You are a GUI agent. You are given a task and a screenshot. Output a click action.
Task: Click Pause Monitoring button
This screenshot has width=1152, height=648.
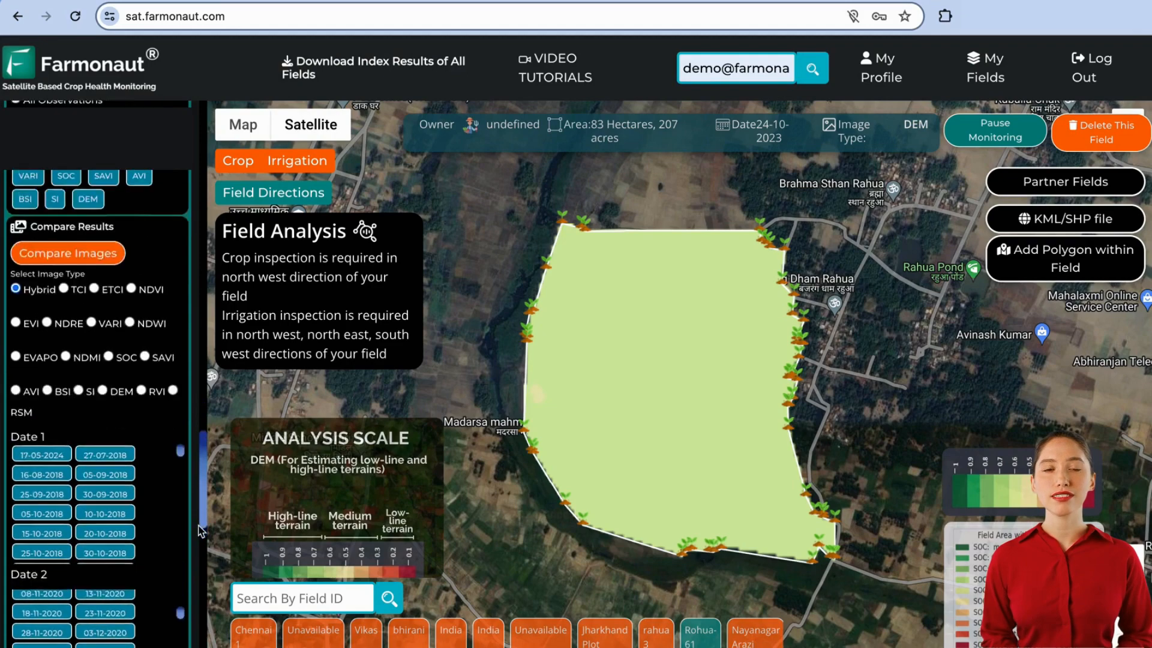click(x=995, y=130)
